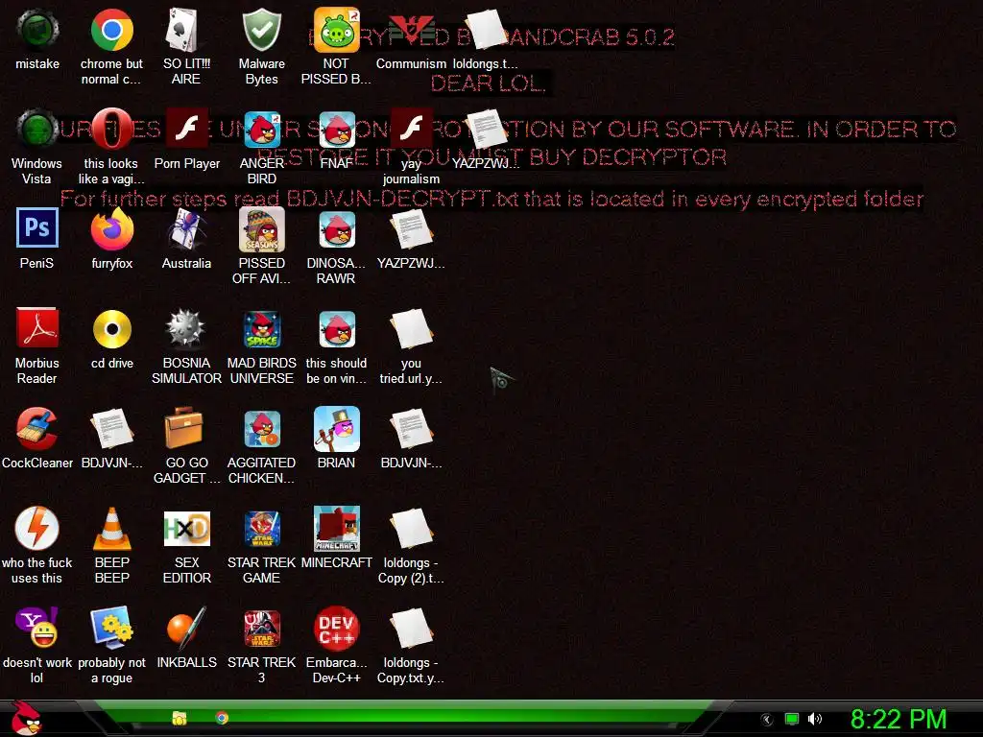Open the HxD hex editor icon
Viewport: 983px width, 737px height.
point(186,529)
